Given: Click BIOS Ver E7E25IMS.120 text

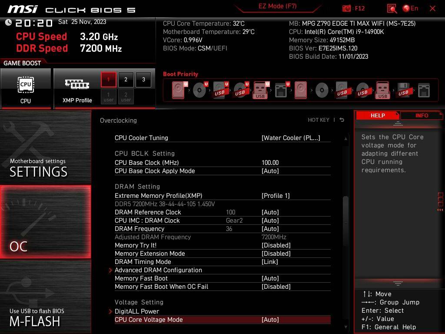Looking at the screenshot, I should tap(323, 48).
